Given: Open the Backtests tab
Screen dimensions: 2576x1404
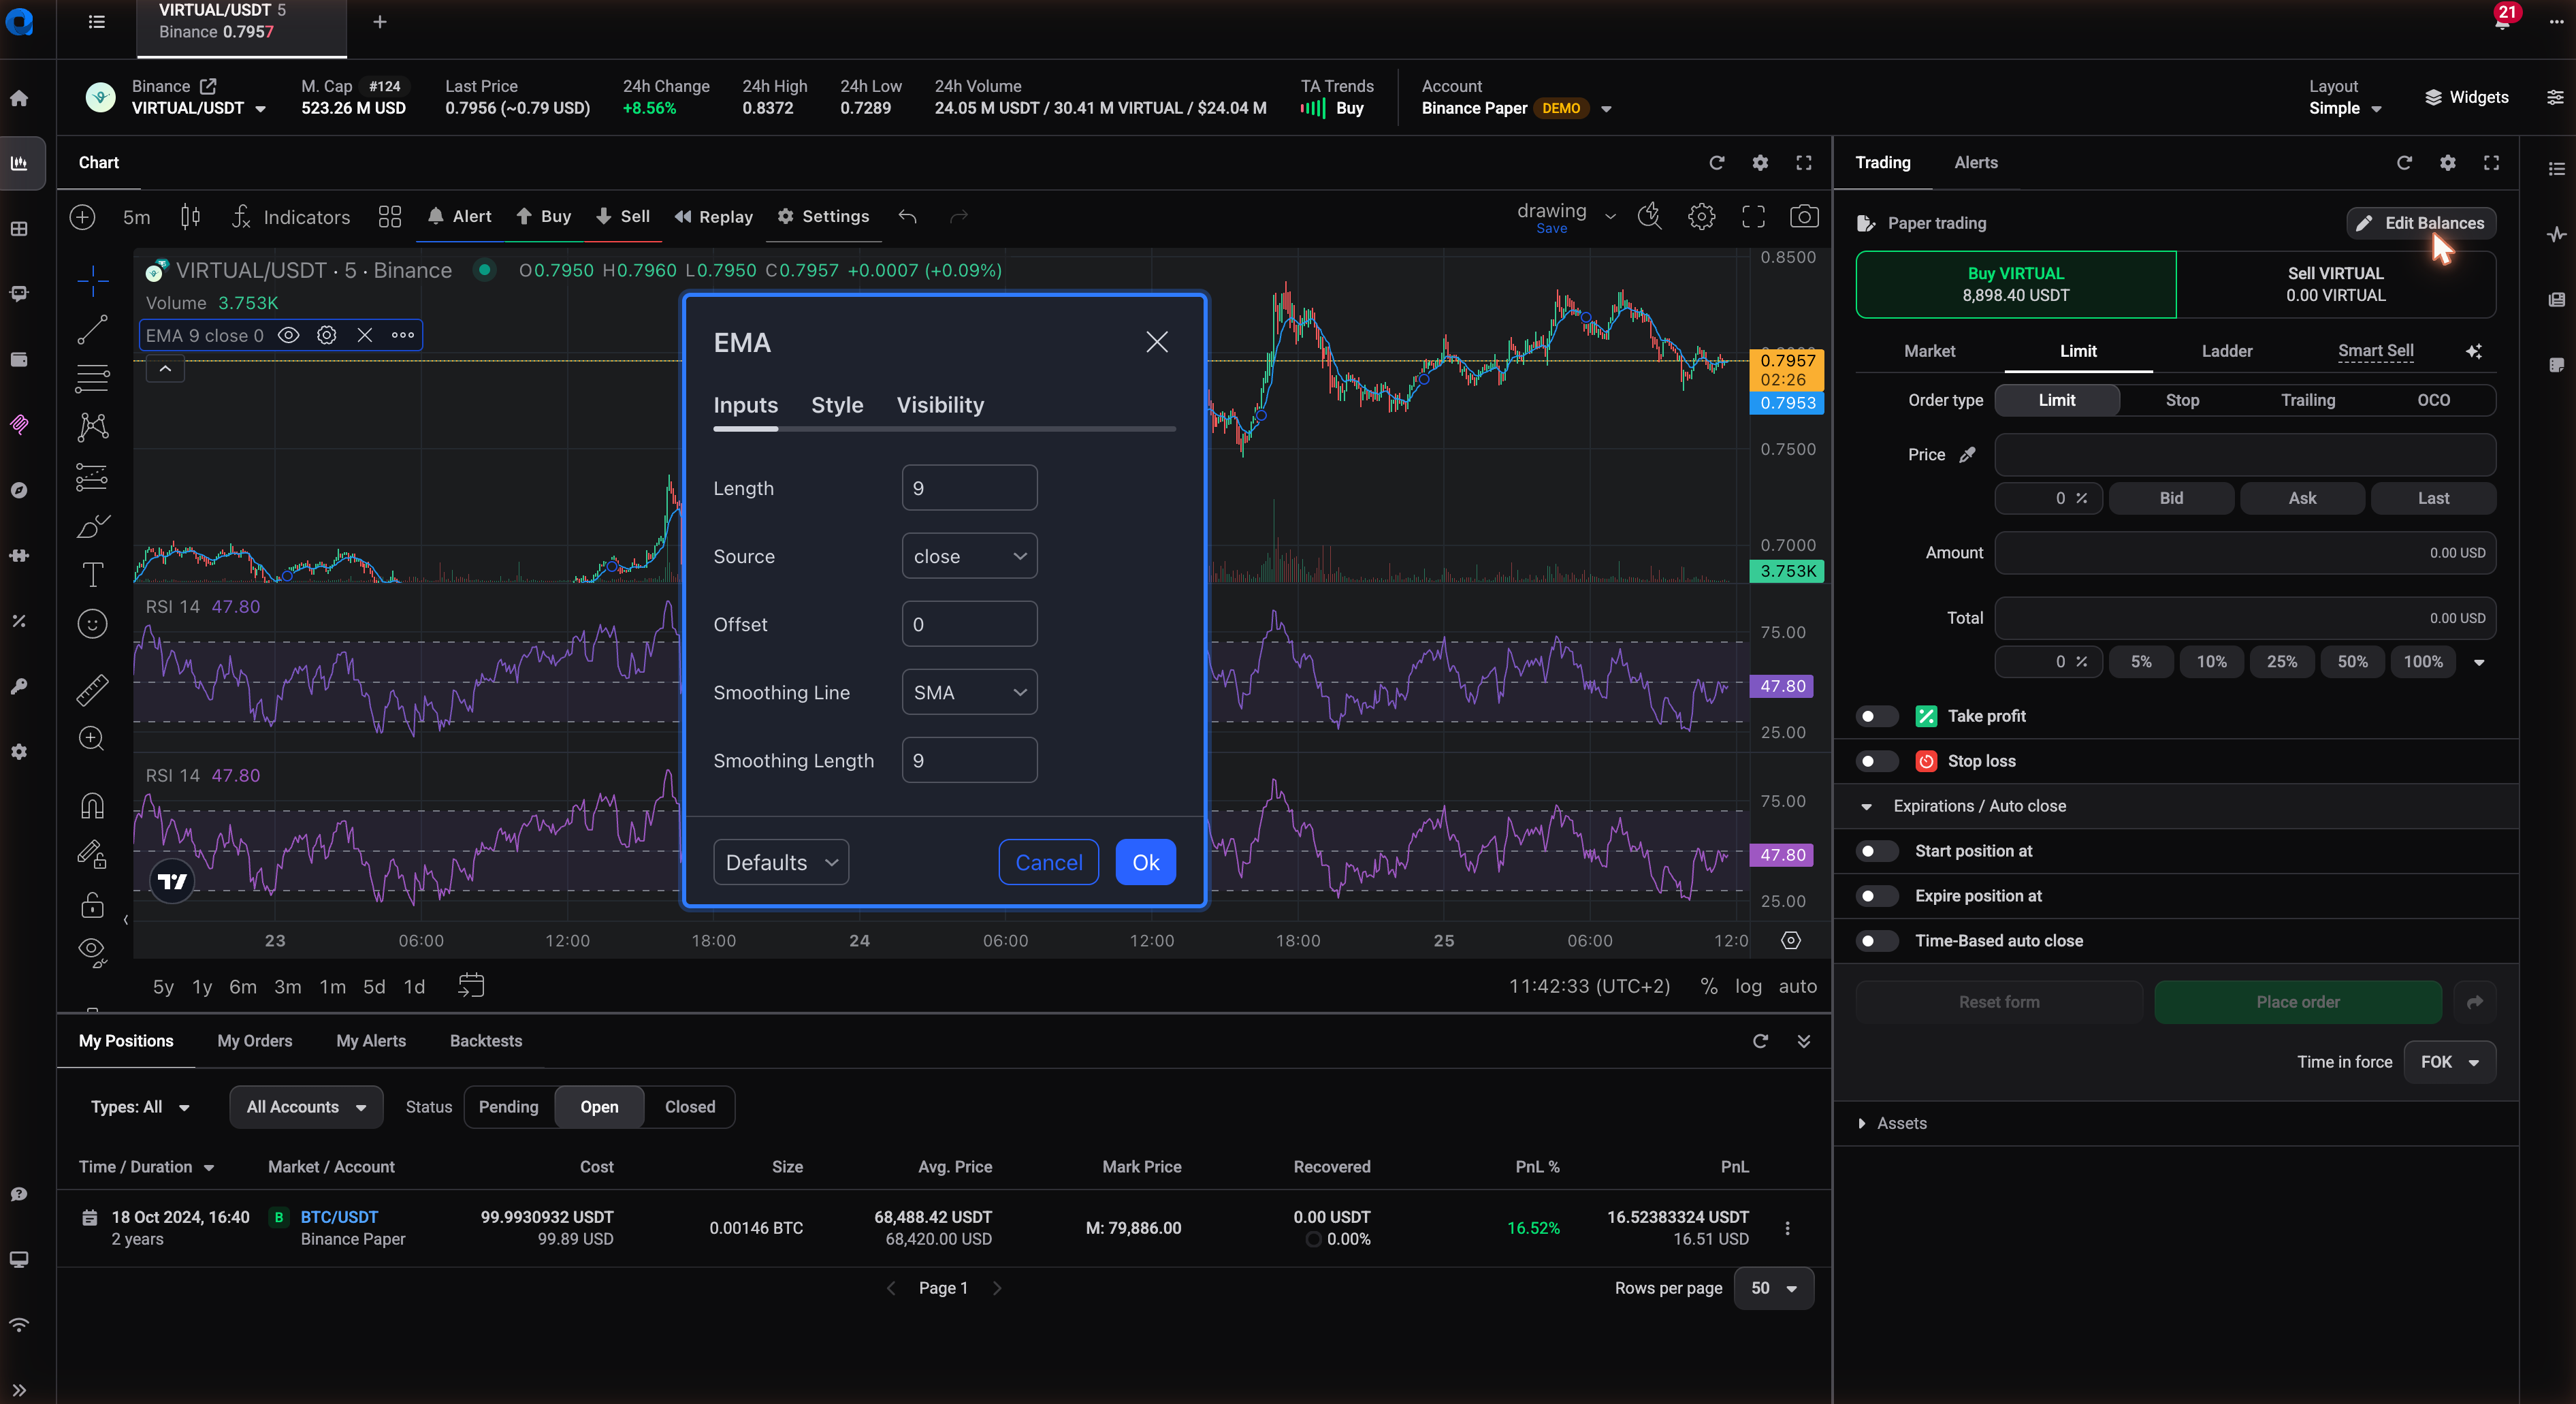Looking at the screenshot, I should (x=486, y=1041).
